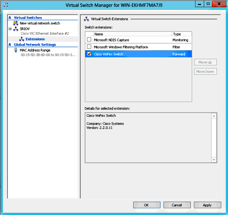
Task: Uncheck the Cisco VmFex Switch checkbox
Action: point(89,54)
